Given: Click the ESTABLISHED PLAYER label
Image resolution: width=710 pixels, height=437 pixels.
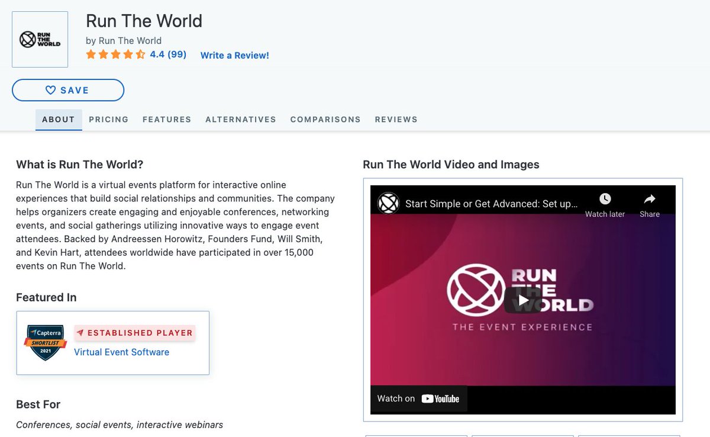Looking at the screenshot, I should coord(135,333).
